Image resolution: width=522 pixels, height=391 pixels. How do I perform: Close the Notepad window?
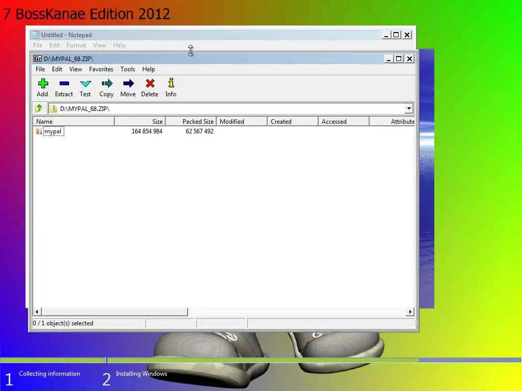tap(407, 35)
